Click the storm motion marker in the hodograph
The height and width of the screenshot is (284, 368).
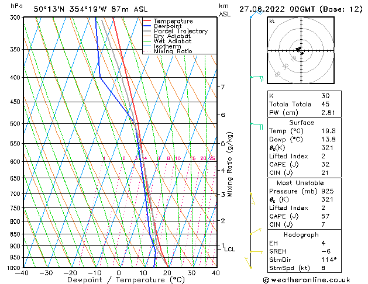pyautogui.click(x=299, y=50)
